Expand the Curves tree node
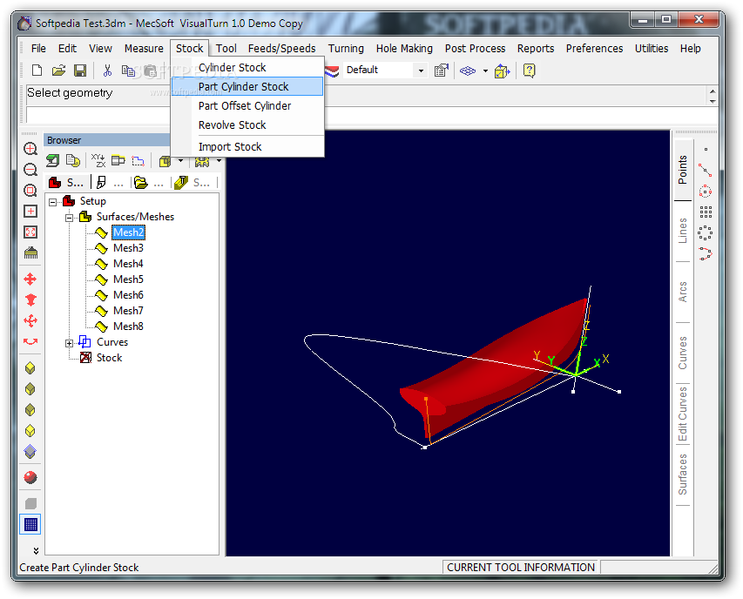Viewport: 743px width, 599px height. (69, 343)
